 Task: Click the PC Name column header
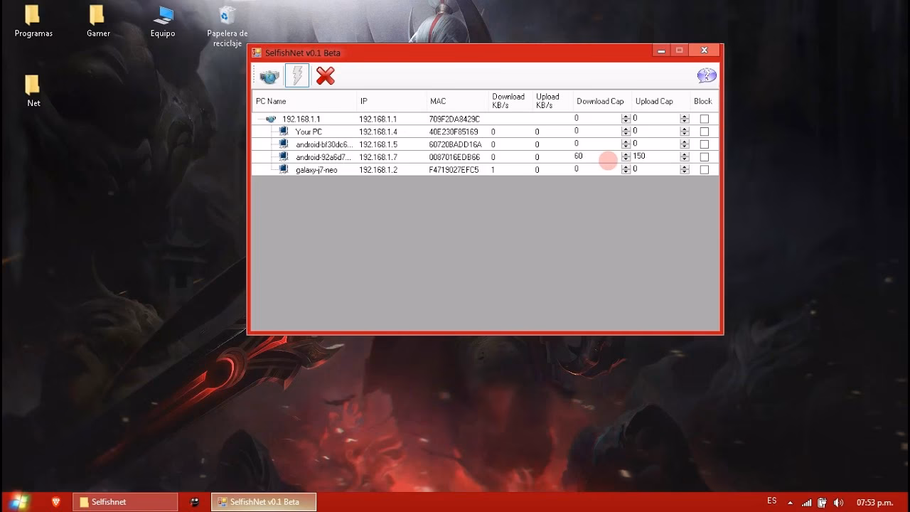(304, 101)
